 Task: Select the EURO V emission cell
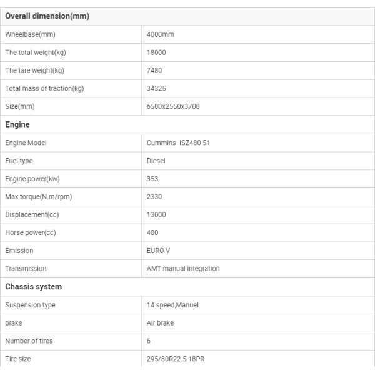pyautogui.click(x=158, y=251)
